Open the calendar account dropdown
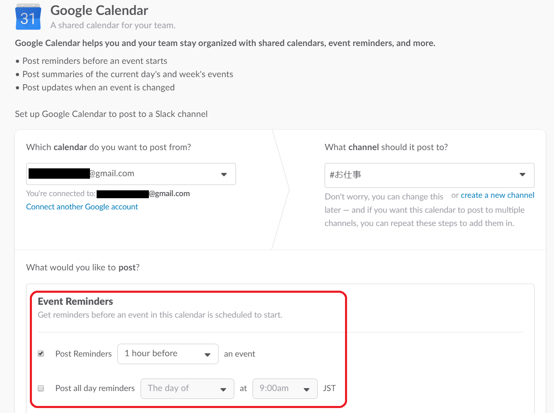The height and width of the screenshot is (413, 554). pos(131,174)
